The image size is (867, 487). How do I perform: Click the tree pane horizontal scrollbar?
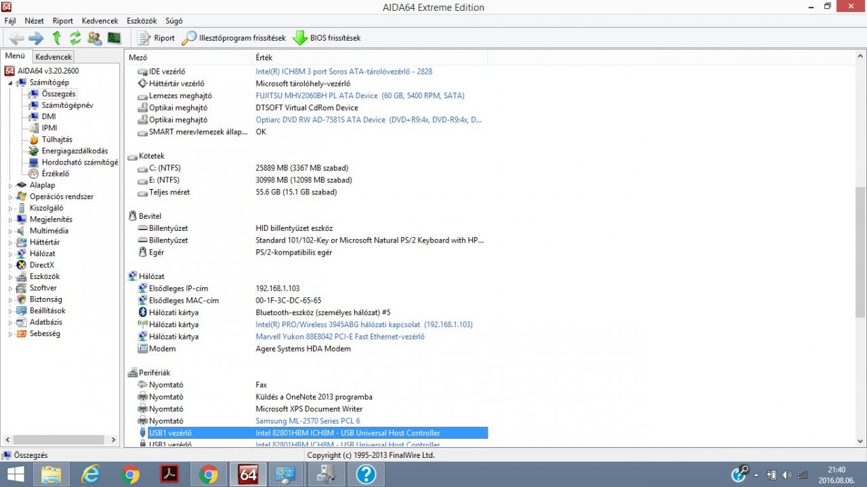60,440
